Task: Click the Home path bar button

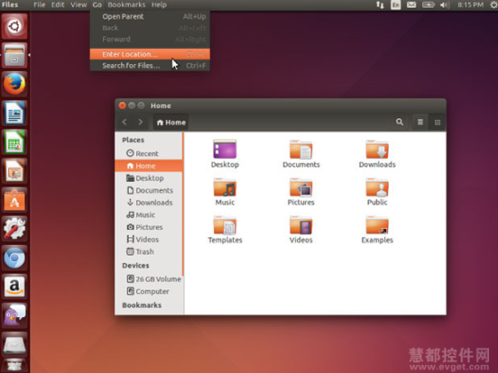Action: click(171, 123)
